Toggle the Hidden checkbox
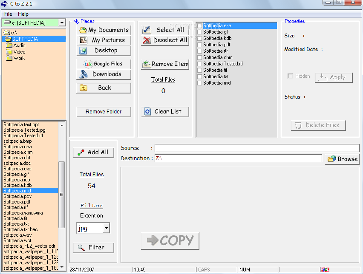The image size is (363, 274). (x=290, y=76)
